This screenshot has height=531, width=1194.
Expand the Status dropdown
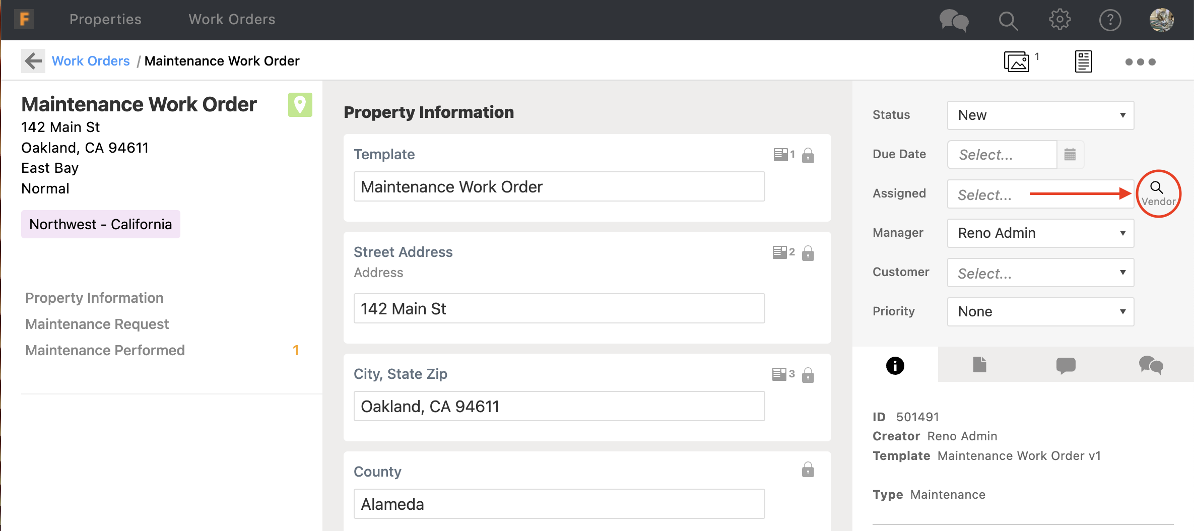[1040, 115]
